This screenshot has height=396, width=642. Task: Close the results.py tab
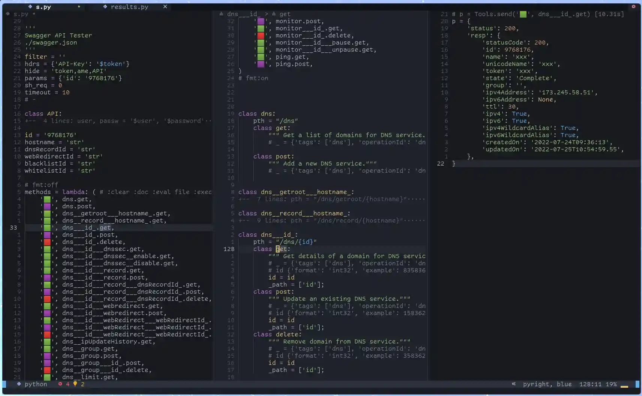(x=165, y=7)
